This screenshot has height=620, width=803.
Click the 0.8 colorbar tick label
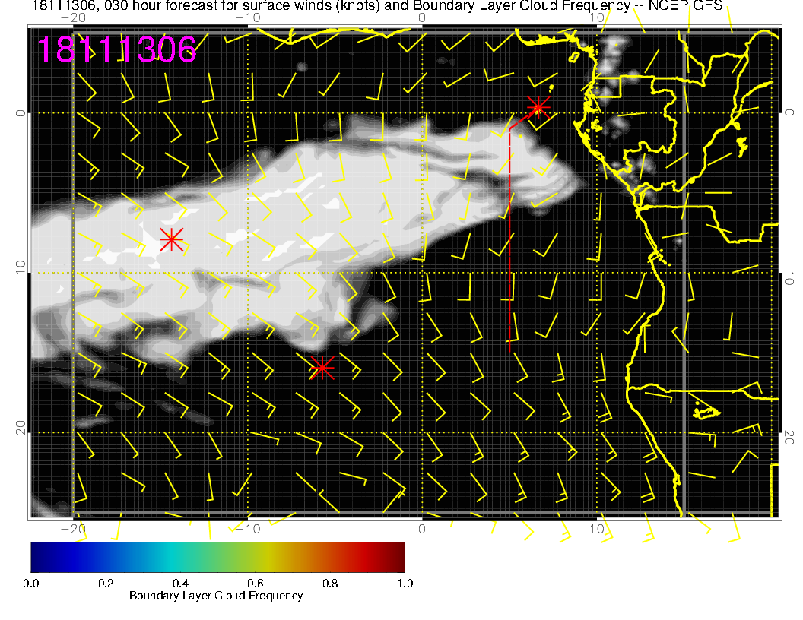click(330, 584)
